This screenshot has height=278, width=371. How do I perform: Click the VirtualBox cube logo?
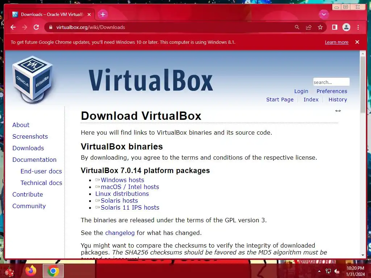coord(33,80)
